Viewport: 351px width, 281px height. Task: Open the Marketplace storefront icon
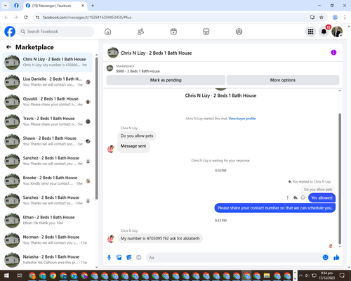[206, 32]
